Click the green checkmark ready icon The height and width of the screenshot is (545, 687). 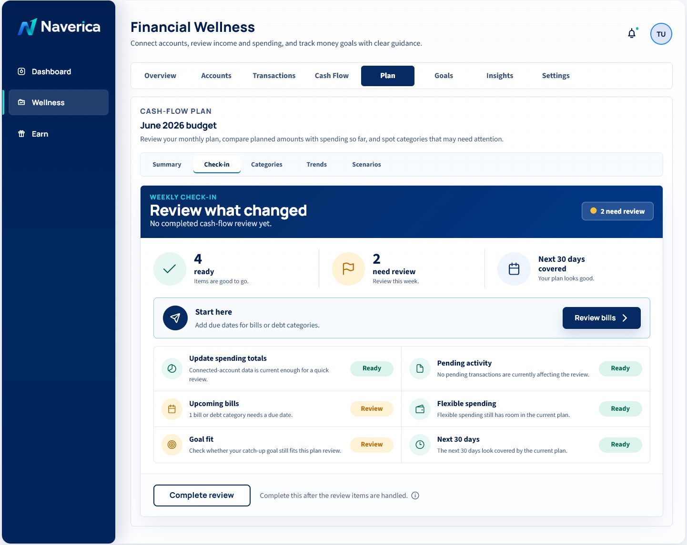(x=170, y=269)
